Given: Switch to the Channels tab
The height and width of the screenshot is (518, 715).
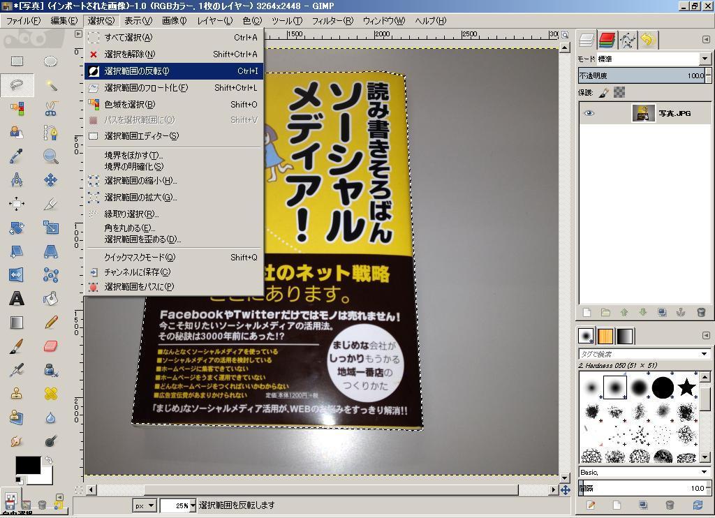Looking at the screenshot, I should coord(607,40).
